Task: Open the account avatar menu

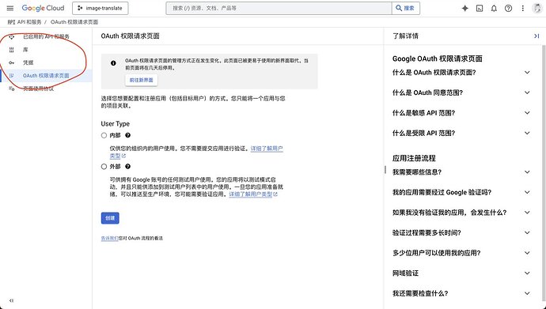Action: (x=537, y=9)
